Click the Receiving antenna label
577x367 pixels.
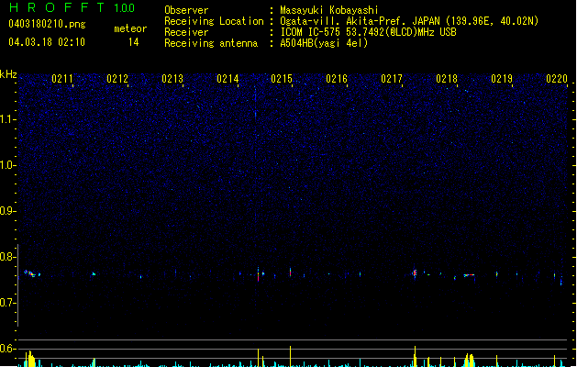(x=211, y=43)
